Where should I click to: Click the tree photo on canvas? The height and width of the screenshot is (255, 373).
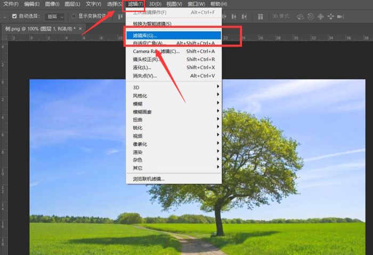tap(198, 167)
